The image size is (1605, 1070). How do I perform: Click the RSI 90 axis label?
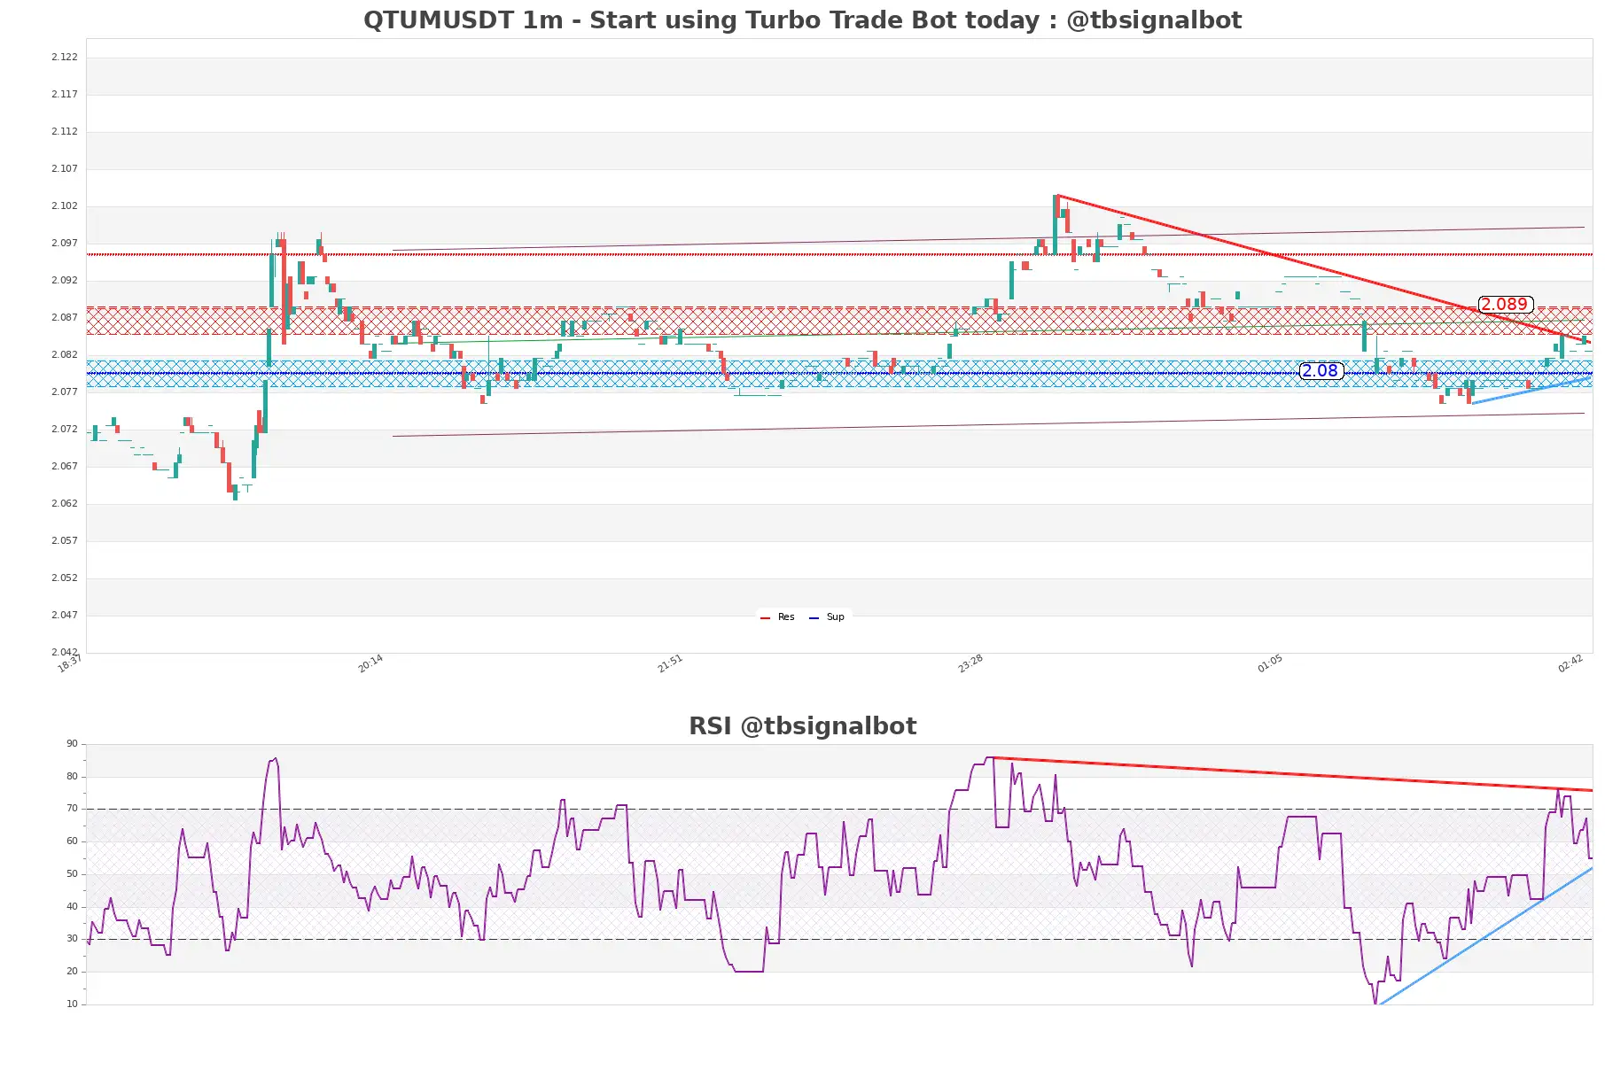coord(72,744)
